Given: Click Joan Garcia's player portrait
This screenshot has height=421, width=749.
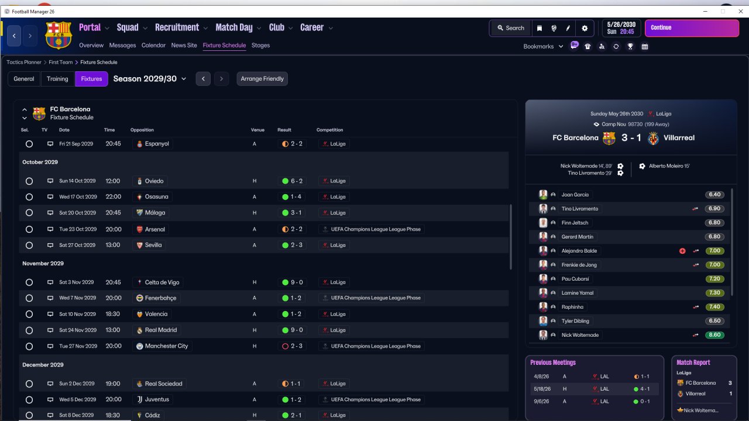Looking at the screenshot, I should 543,195.
